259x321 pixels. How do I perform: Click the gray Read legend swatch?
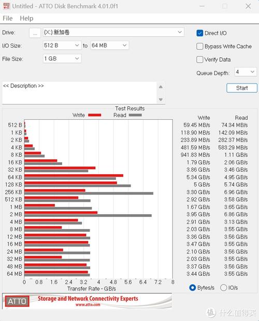[135, 115]
